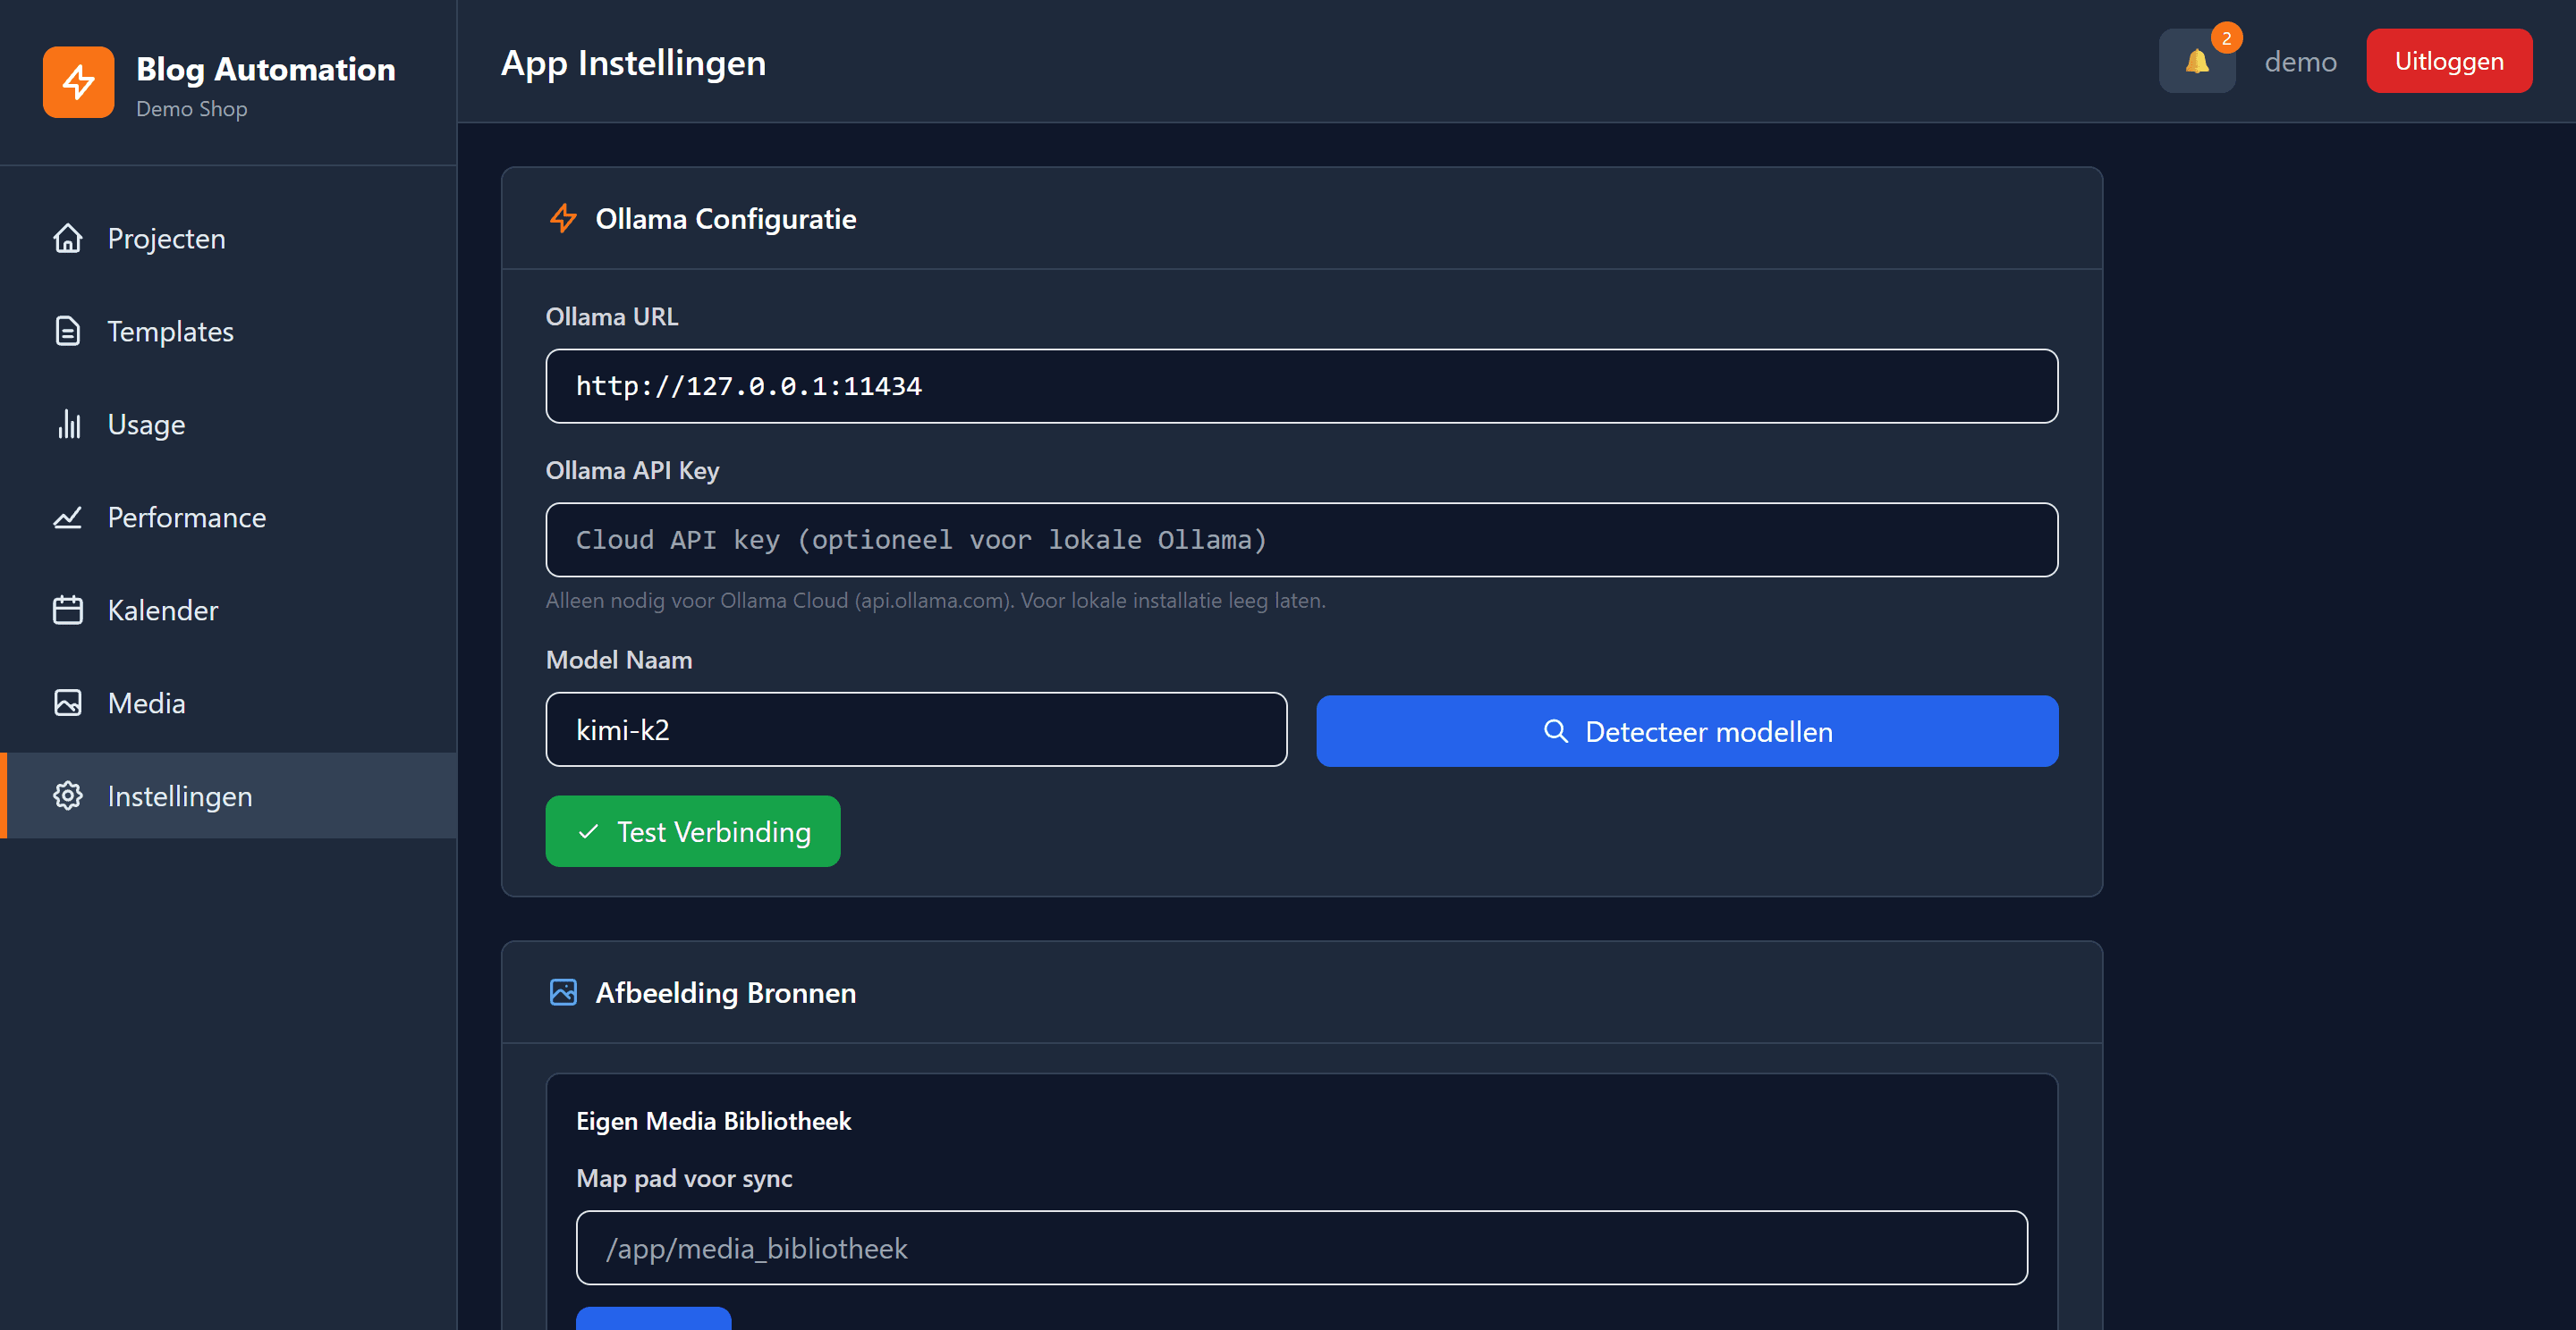Click the 'Ollama URL' label
Screen dimensions: 2576x1330
tap(611, 316)
